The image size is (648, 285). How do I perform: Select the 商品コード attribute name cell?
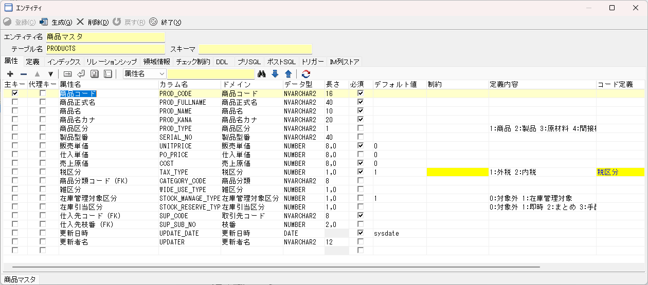[109, 93]
